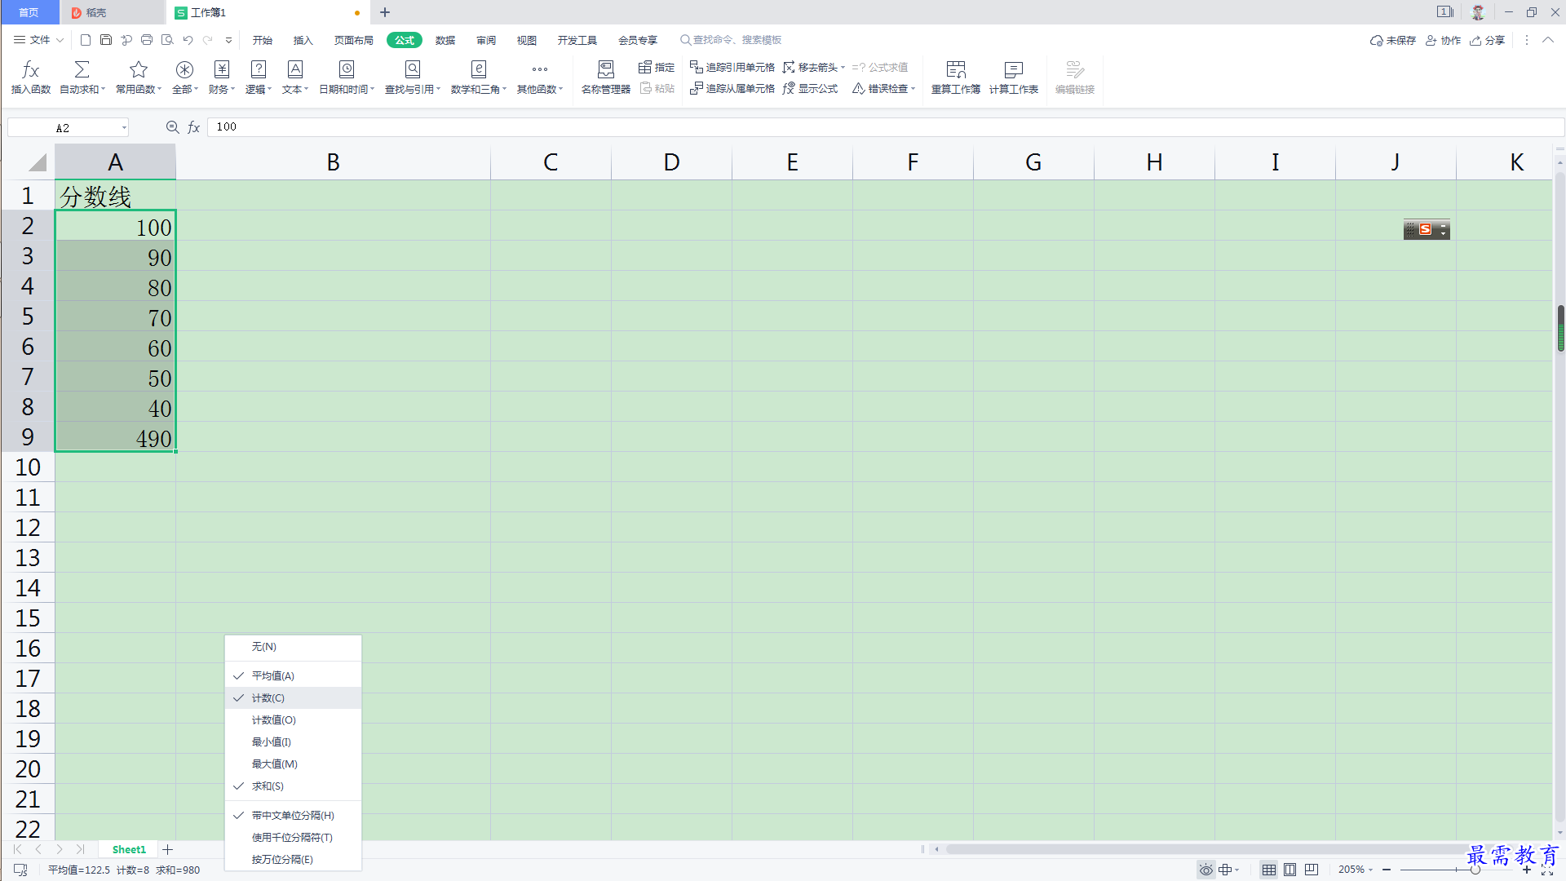
Task: Click the zoom in plus button
Action: pos(1527,870)
